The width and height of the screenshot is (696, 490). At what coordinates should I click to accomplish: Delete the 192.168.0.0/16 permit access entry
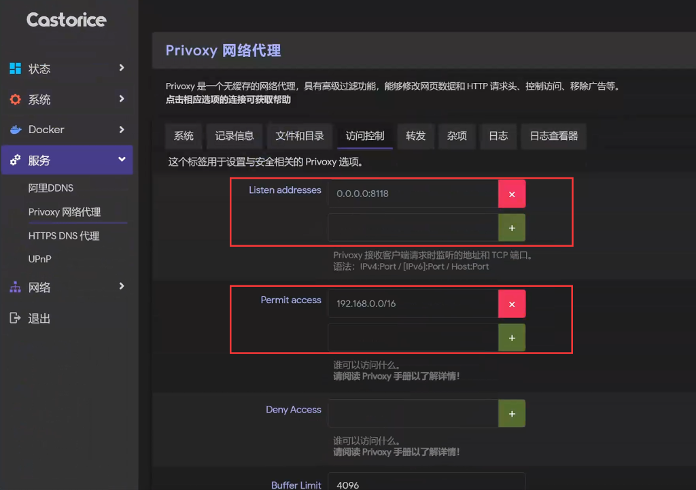point(512,304)
